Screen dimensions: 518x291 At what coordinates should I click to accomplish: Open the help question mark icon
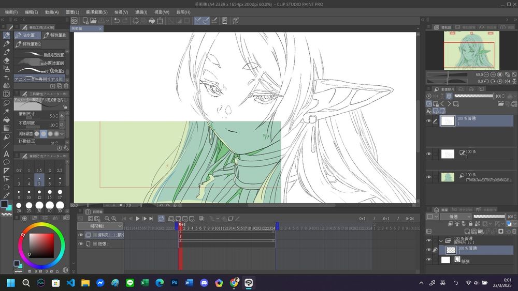pos(236,21)
